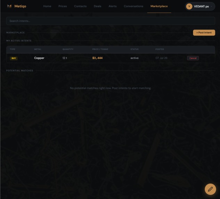This screenshot has height=199, width=220.
Task: Click the PRICE / TONNE column header
Action: [100, 49]
